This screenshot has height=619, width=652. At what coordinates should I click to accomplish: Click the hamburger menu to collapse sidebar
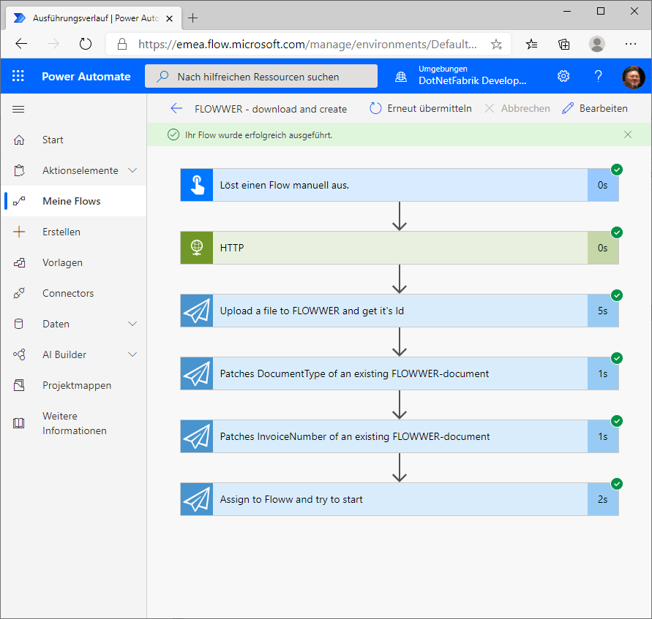point(18,109)
